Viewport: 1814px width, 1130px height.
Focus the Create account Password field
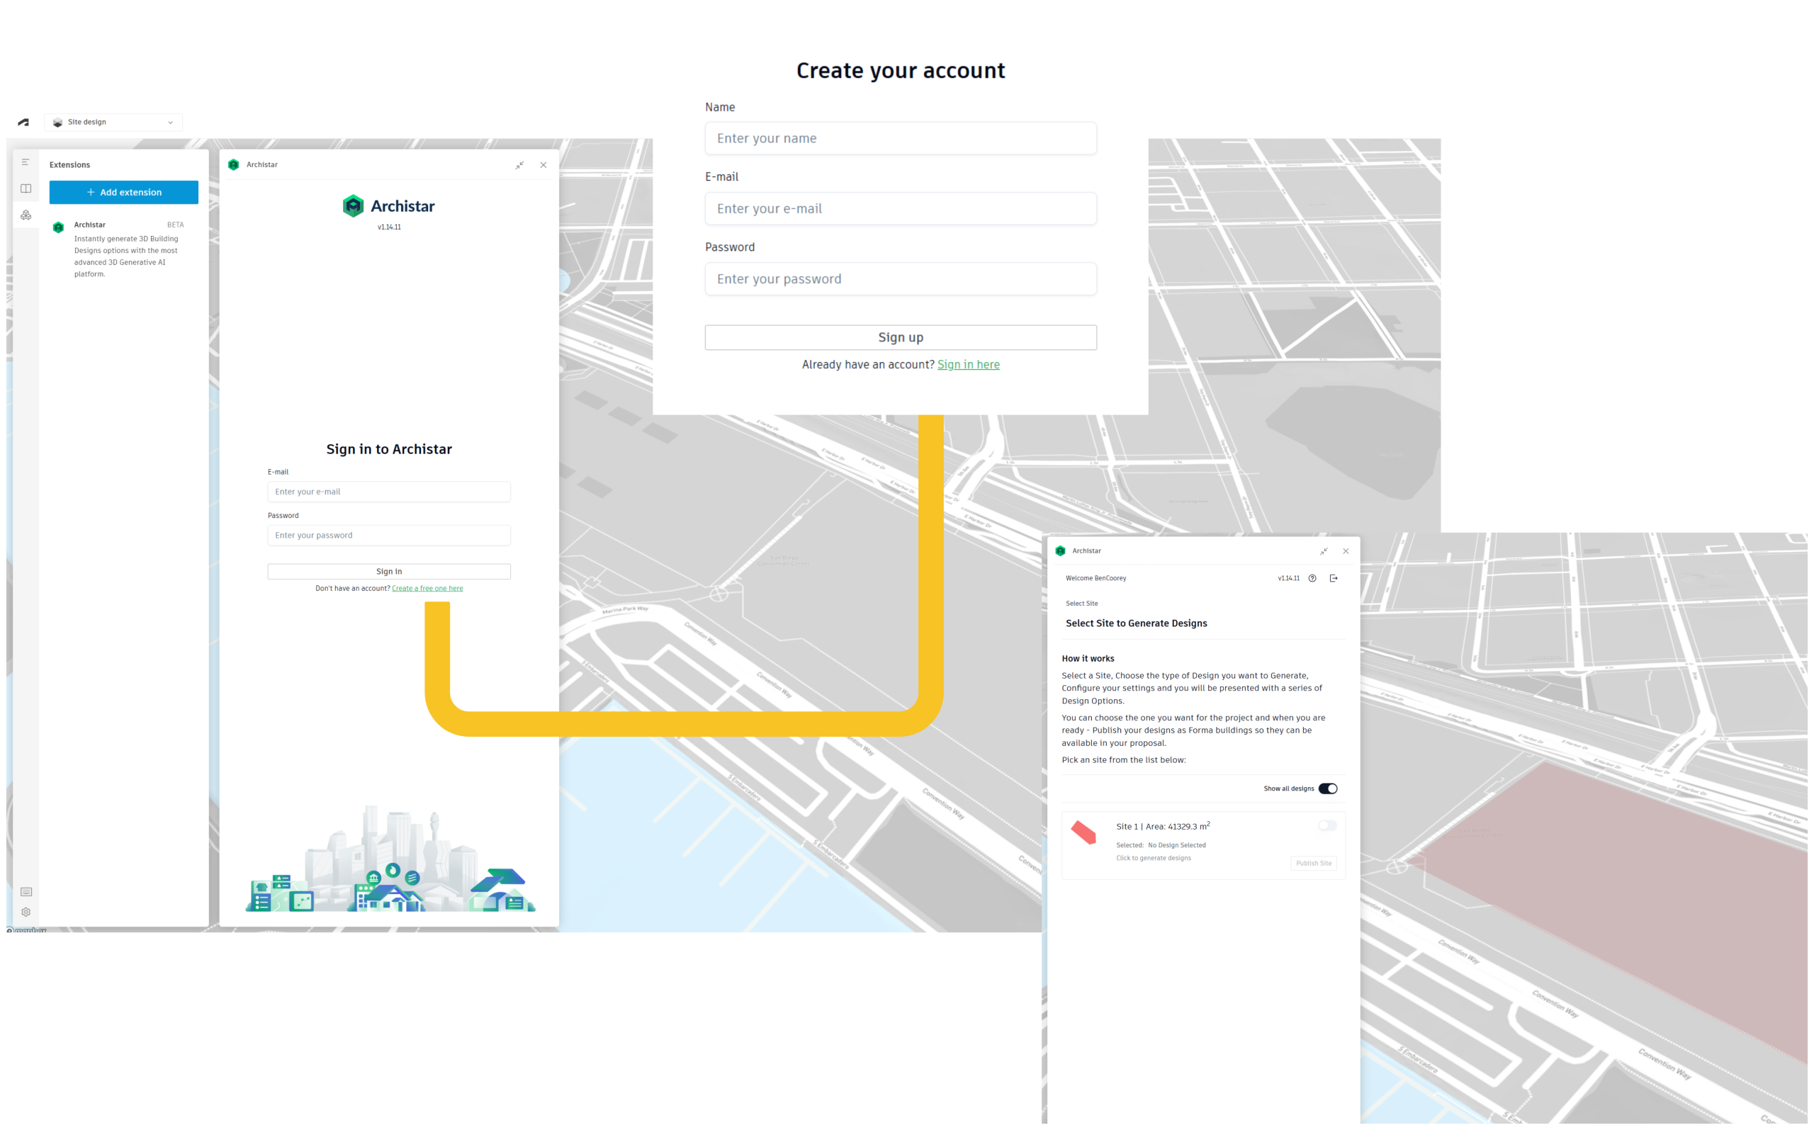click(x=902, y=278)
